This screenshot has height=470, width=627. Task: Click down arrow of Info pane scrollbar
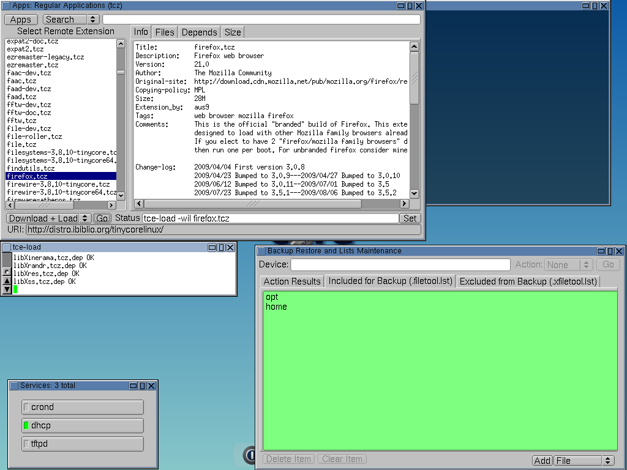(415, 193)
